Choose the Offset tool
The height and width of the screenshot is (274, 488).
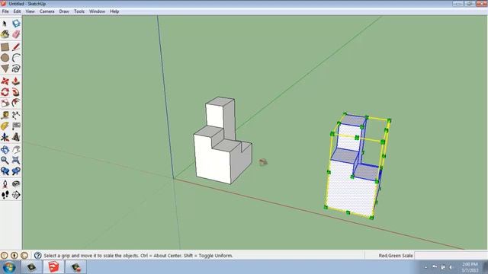[x=16, y=103]
